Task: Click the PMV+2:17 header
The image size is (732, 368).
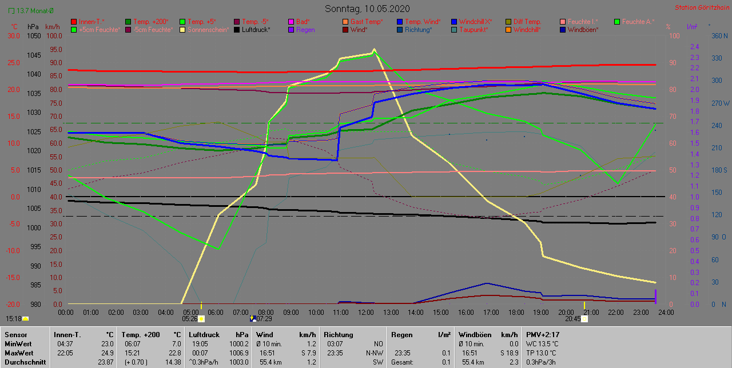Action: (x=543, y=334)
